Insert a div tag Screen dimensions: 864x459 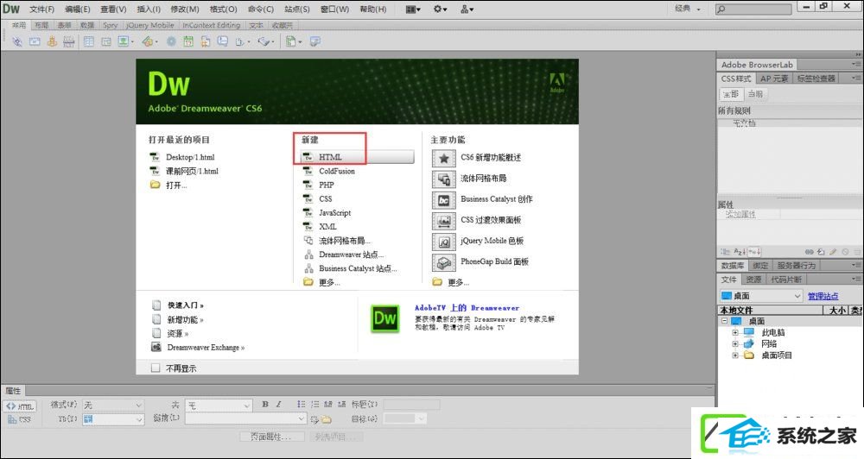click(x=105, y=41)
